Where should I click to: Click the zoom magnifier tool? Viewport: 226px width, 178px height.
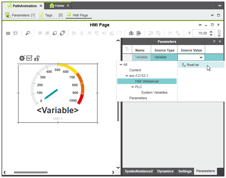click(28, 33)
